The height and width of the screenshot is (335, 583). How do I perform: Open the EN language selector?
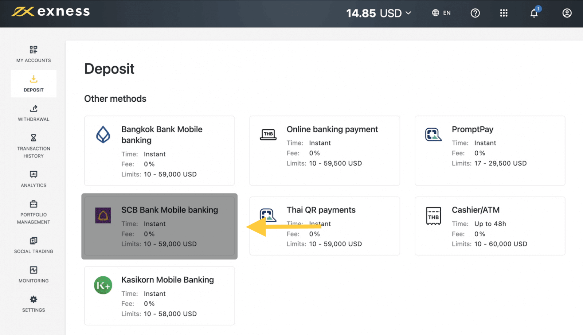tap(441, 13)
